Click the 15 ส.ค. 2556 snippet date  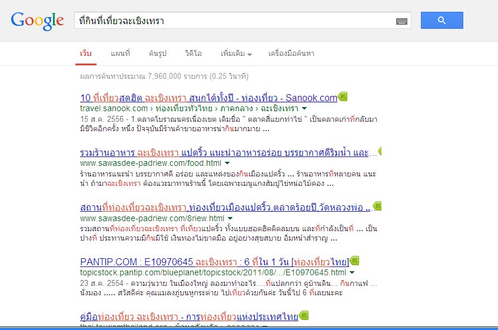(102, 119)
